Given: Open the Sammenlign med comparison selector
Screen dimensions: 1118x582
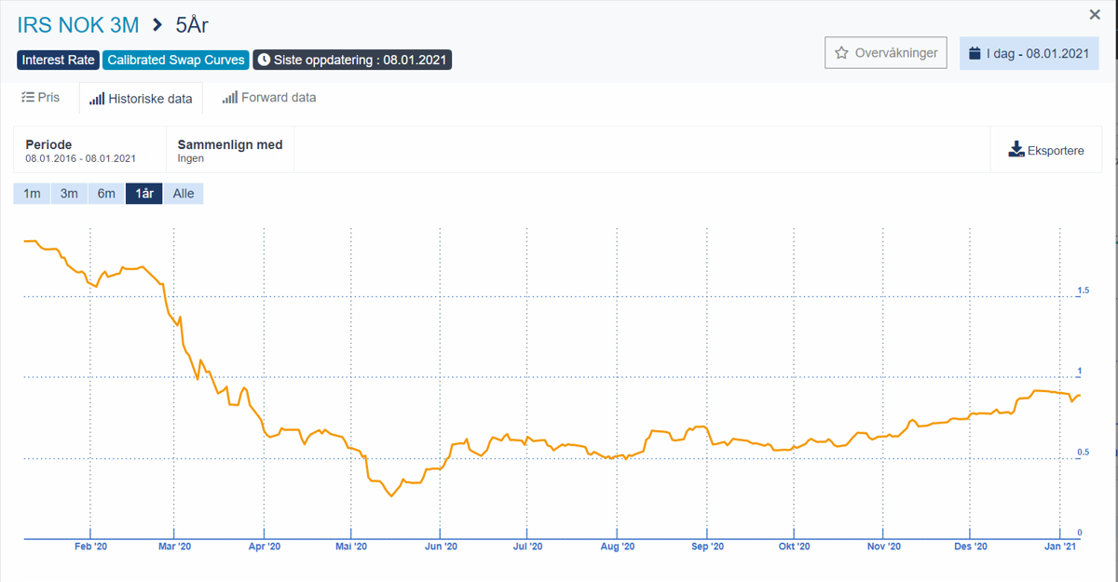Looking at the screenshot, I should pos(230,151).
